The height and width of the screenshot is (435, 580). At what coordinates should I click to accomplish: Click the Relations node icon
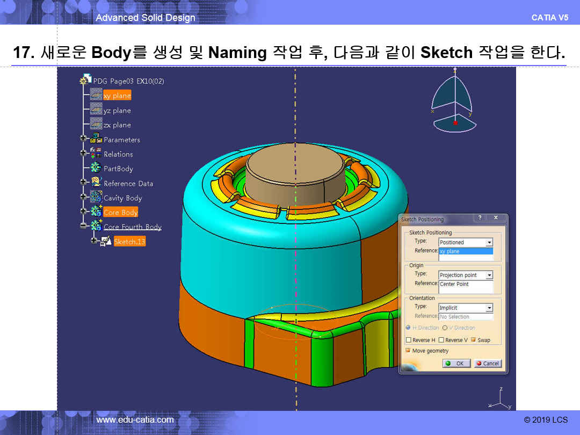pyautogui.click(x=96, y=154)
